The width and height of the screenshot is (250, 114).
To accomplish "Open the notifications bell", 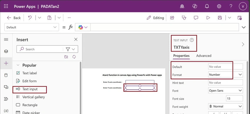I will 207,6.
